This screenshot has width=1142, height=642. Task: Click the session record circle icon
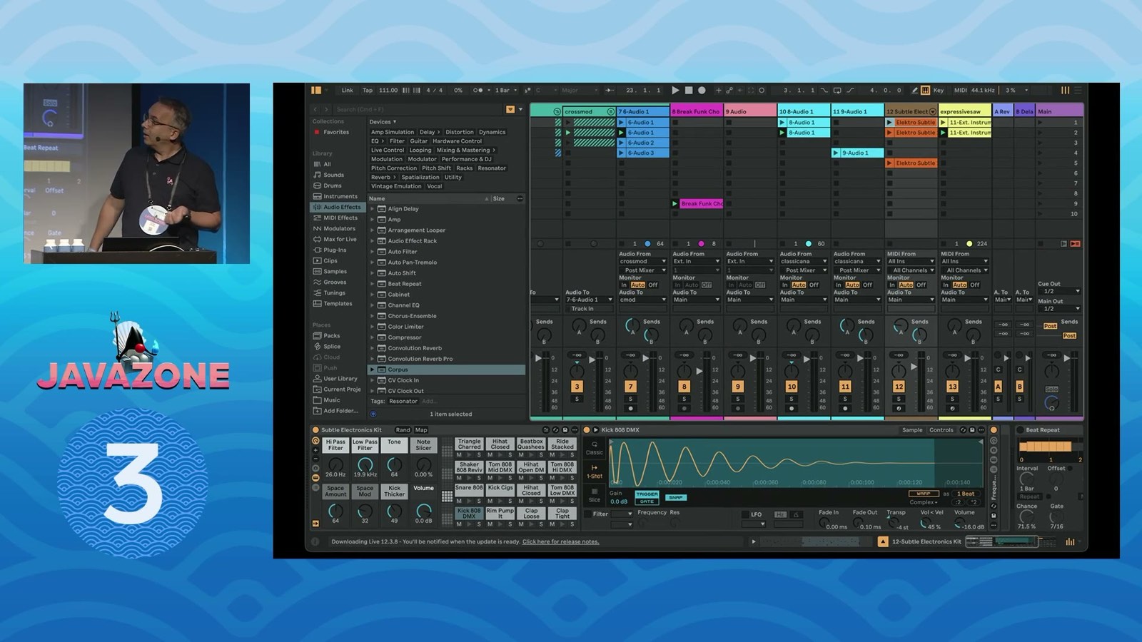pos(762,91)
